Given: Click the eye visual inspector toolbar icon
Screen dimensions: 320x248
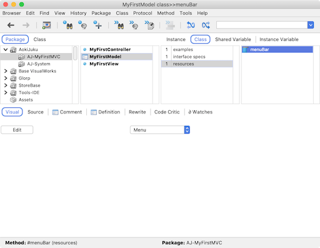Looking at the screenshot, I should click(47, 25).
